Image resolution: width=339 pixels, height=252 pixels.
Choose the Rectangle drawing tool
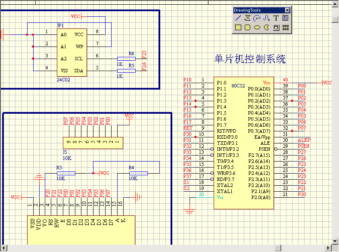238,28
